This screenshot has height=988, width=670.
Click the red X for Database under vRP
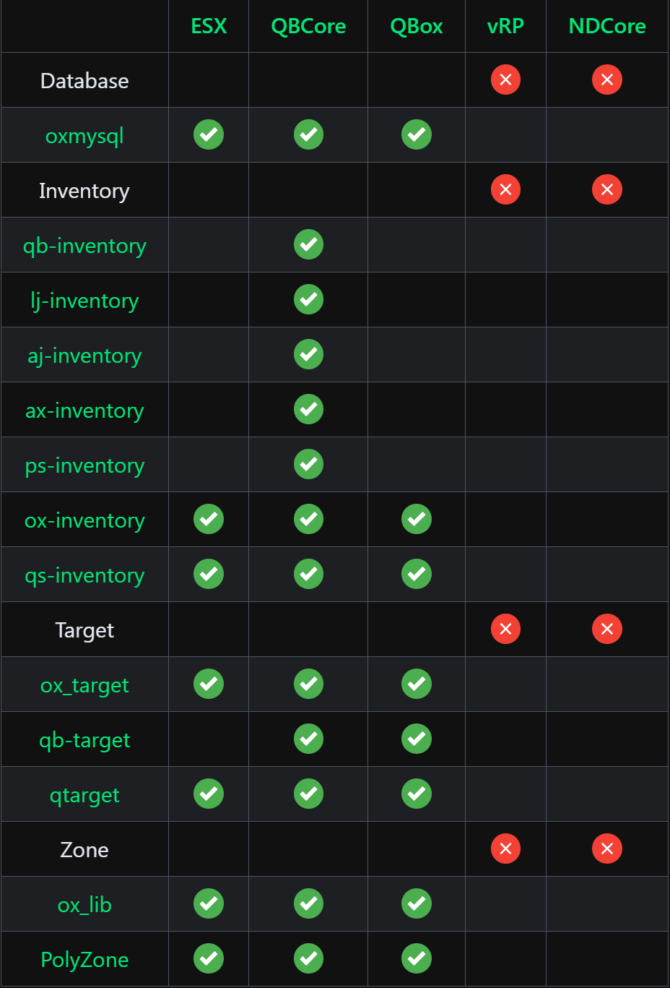coord(505,80)
